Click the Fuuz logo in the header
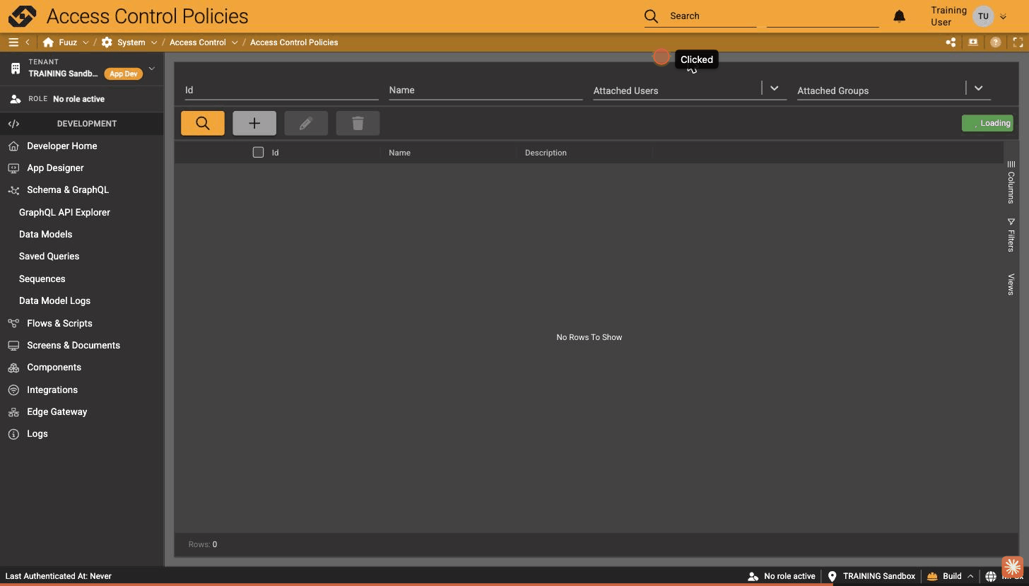The height and width of the screenshot is (586, 1029). pyautogui.click(x=22, y=16)
